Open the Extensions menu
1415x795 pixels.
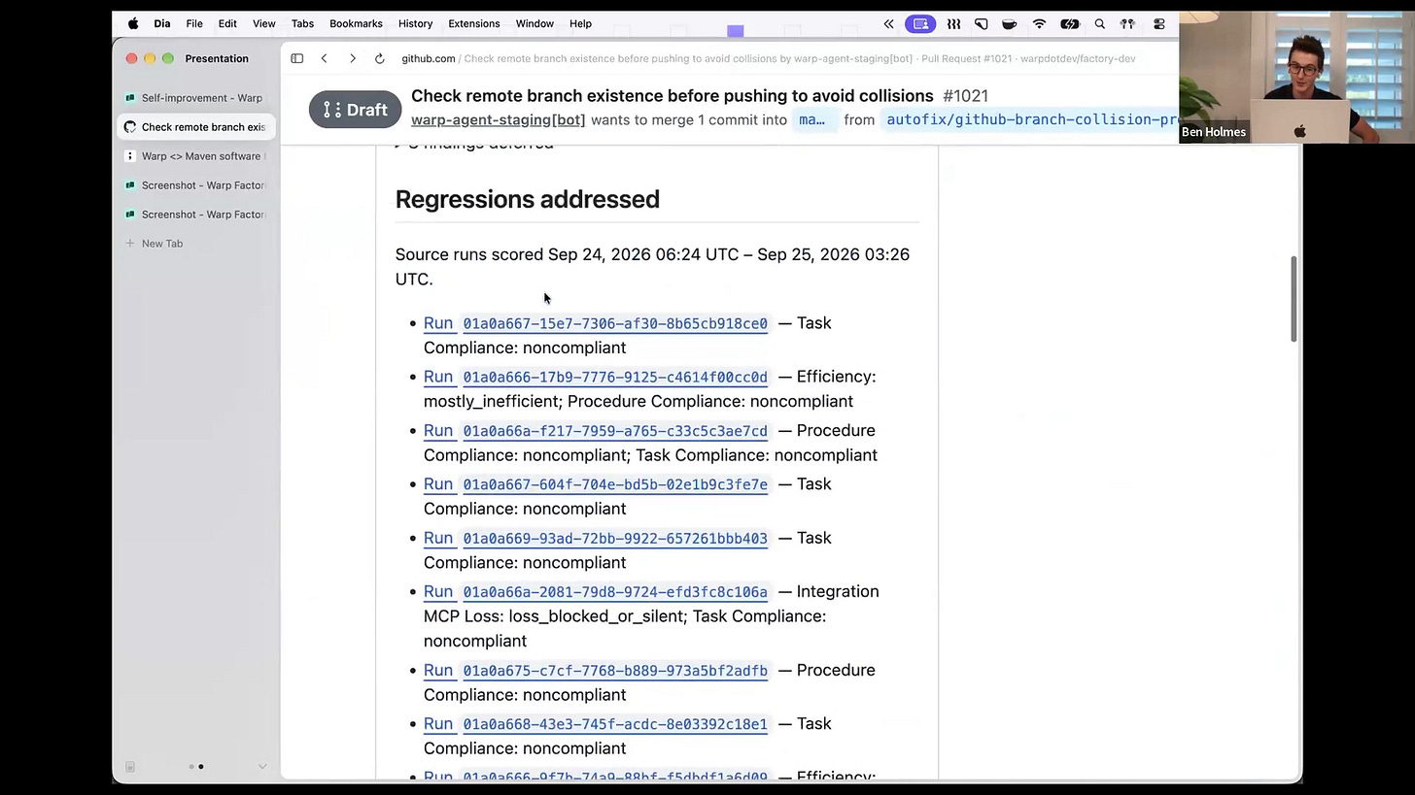pyautogui.click(x=474, y=23)
